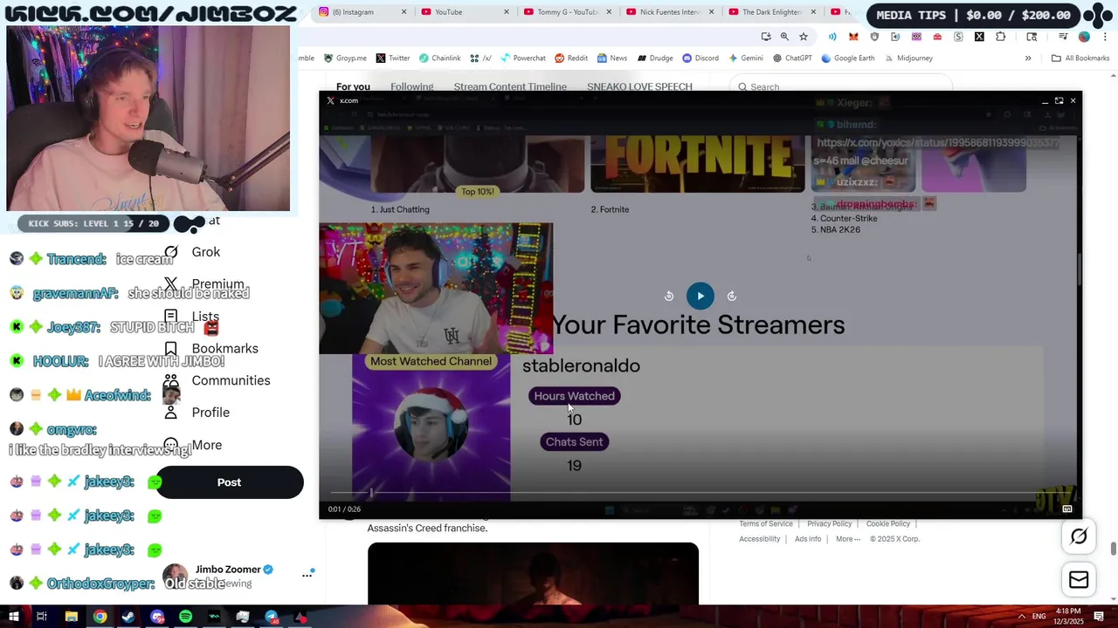Switch to SNEAKO LOVE SPEECH tab
This screenshot has height=628, width=1118.
tap(639, 86)
